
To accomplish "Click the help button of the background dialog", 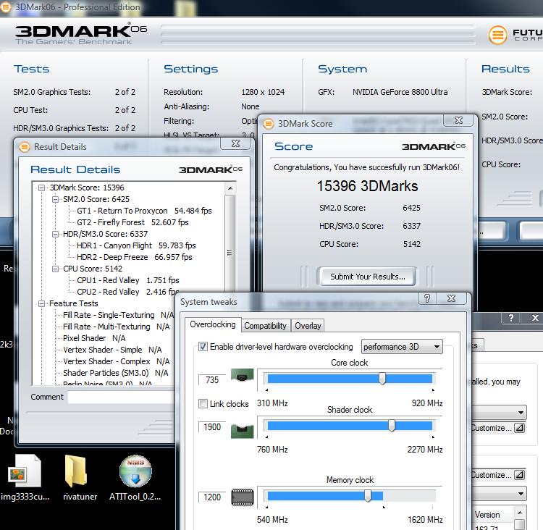I will 511,318.
